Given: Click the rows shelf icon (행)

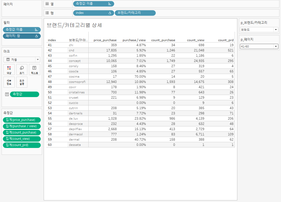Looking at the screenshot, I should (47, 13).
